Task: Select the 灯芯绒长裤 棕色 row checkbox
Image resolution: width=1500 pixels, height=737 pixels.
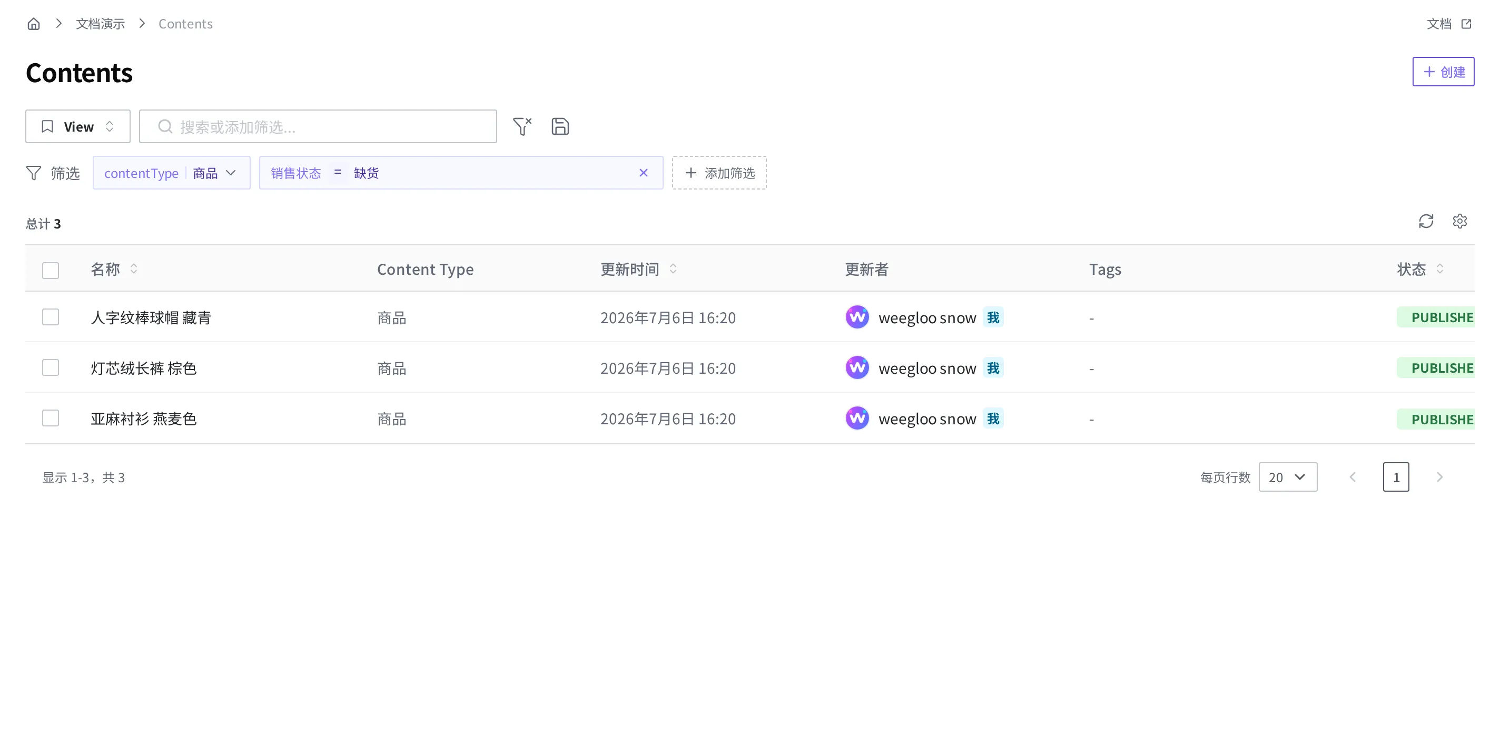Action: click(51, 368)
